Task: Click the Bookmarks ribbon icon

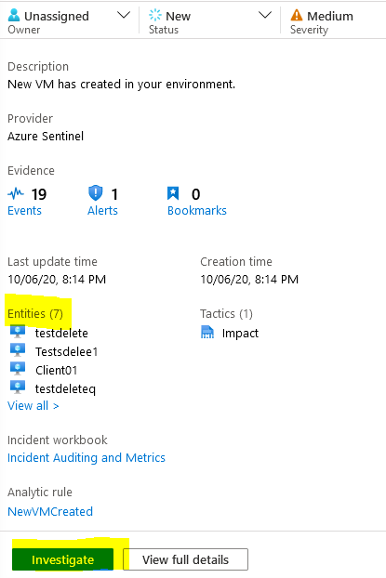Action: coord(173,193)
